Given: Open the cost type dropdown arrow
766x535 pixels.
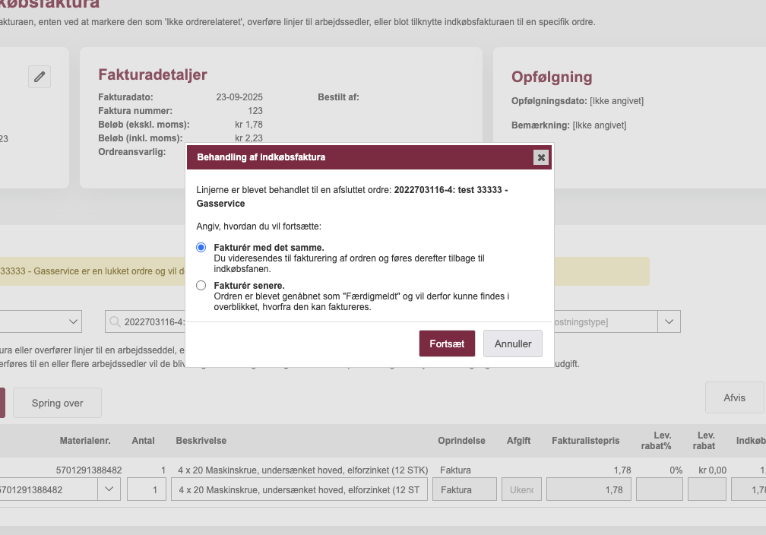Looking at the screenshot, I should pyautogui.click(x=669, y=322).
